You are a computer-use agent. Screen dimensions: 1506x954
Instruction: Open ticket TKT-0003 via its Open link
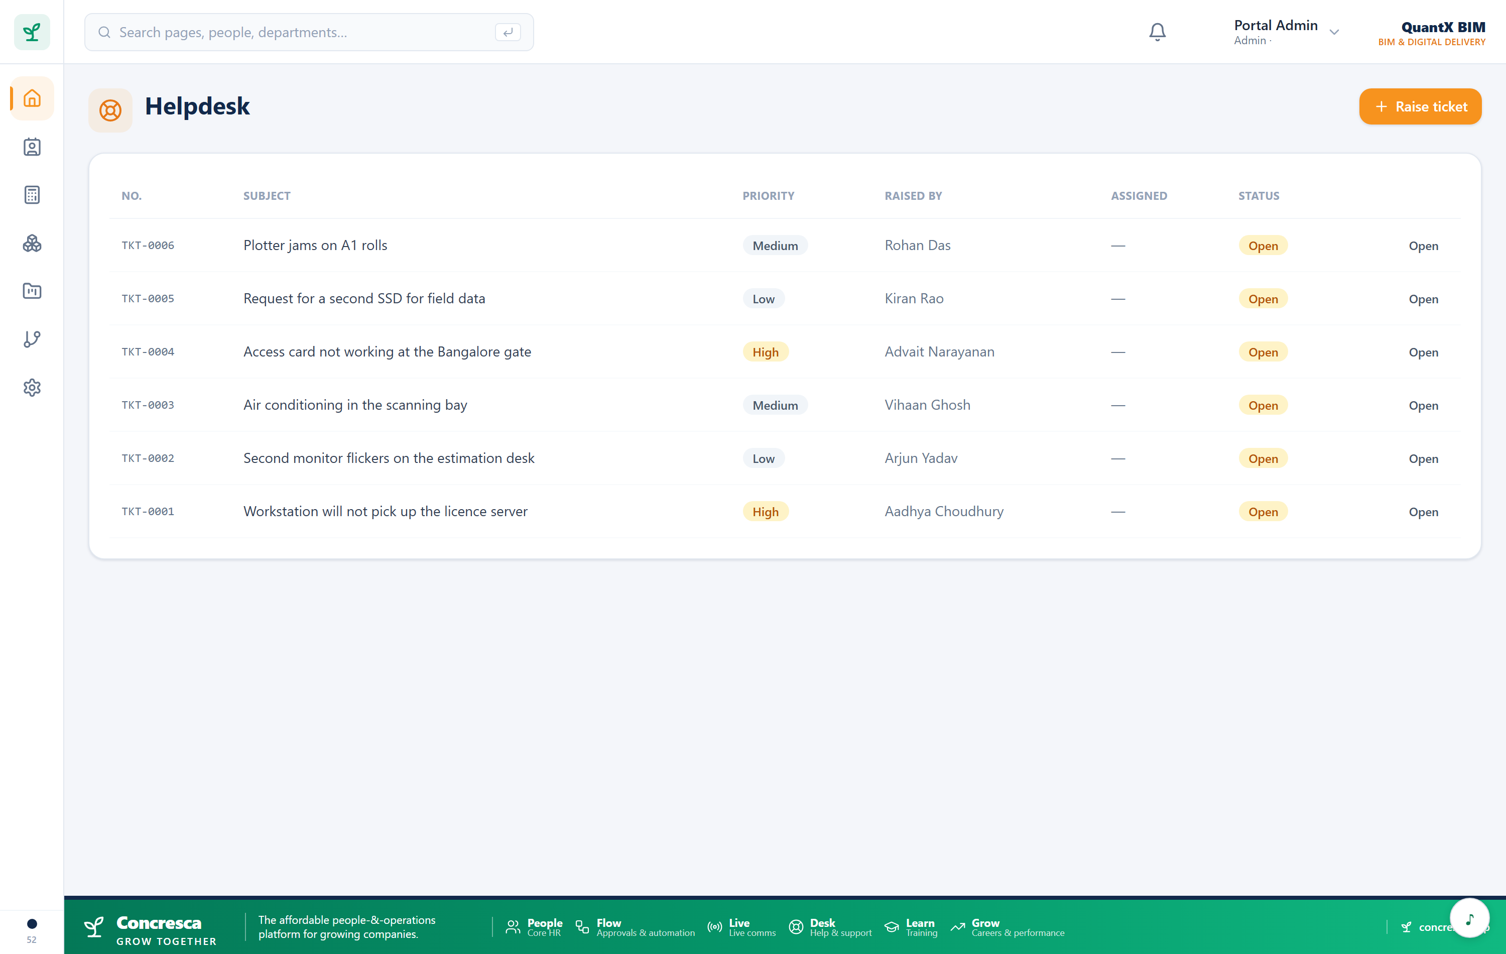tap(1423, 405)
